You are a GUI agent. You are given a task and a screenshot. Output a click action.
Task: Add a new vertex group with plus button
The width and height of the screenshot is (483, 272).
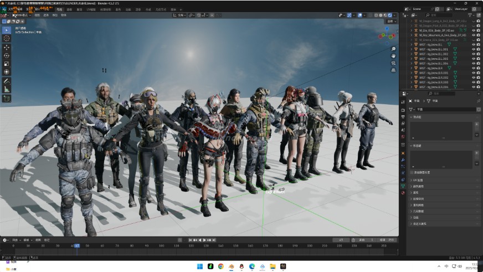tap(476, 125)
